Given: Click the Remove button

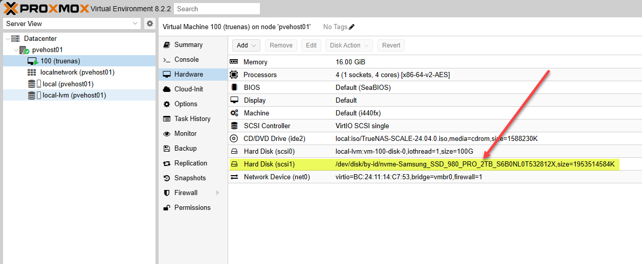Looking at the screenshot, I should pos(281,45).
